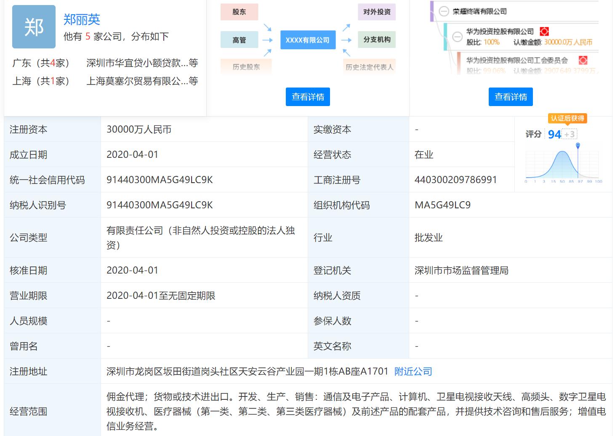Click the 核准日期 value 2020-04-01
This screenshot has width=615, height=436.
132,270
